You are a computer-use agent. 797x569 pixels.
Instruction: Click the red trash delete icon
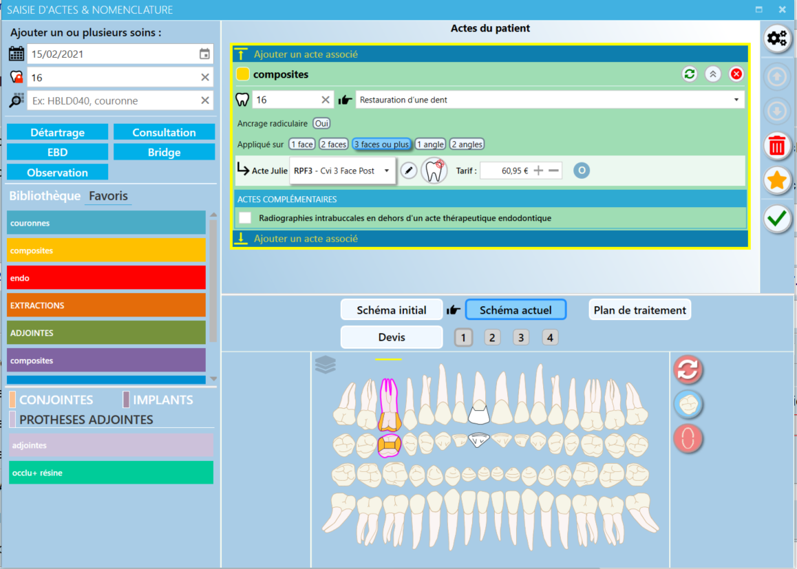point(776,147)
